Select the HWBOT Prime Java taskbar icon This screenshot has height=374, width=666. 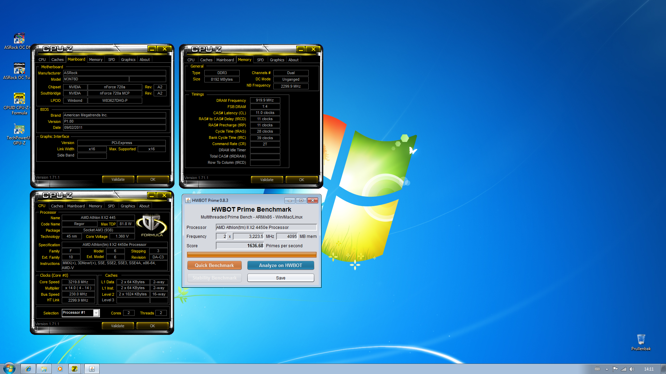(92, 369)
